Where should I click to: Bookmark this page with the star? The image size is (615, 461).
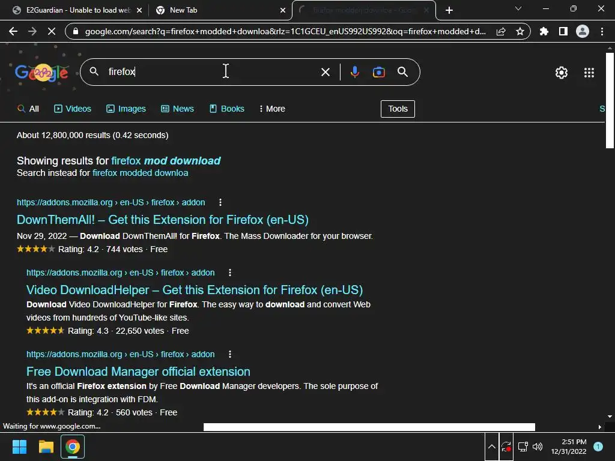pyautogui.click(x=520, y=31)
